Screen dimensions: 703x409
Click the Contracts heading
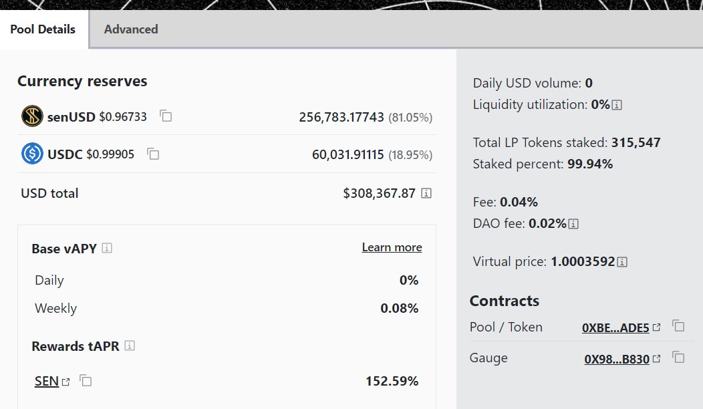point(505,301)
